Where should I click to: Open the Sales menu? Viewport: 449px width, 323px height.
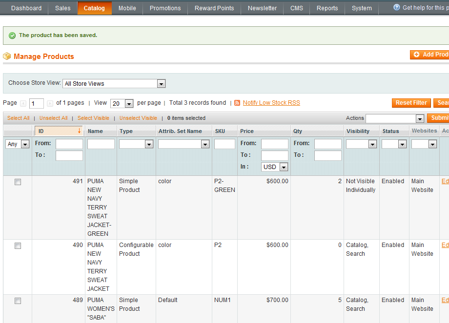click(x=62, y=8)
